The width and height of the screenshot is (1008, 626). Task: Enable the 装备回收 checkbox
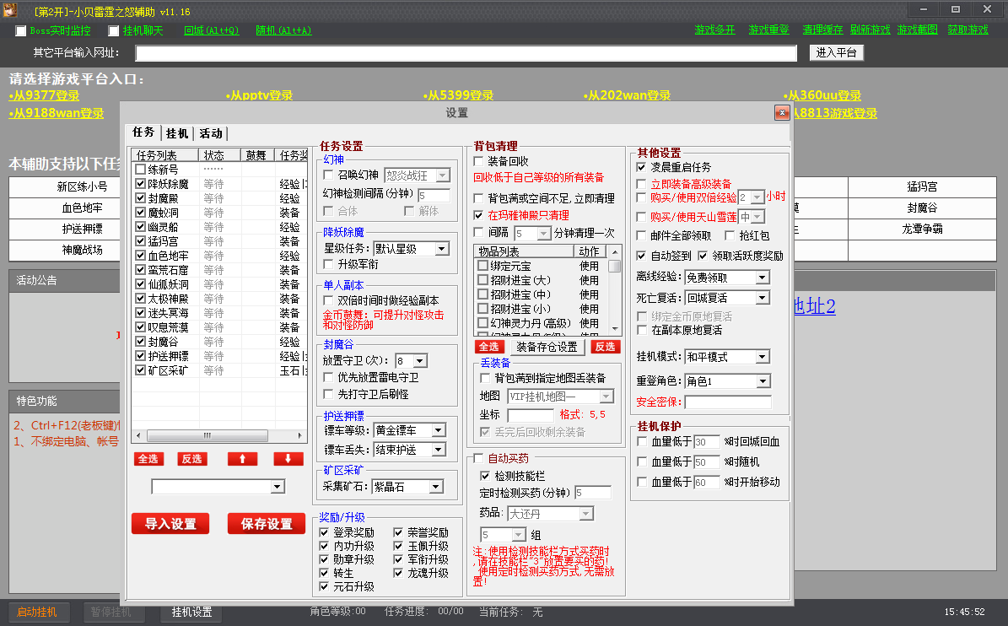pos(480,161)
